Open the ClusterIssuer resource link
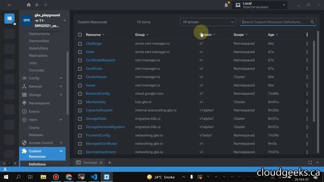This screenshot has width=324, height=182. coord(96,77)
